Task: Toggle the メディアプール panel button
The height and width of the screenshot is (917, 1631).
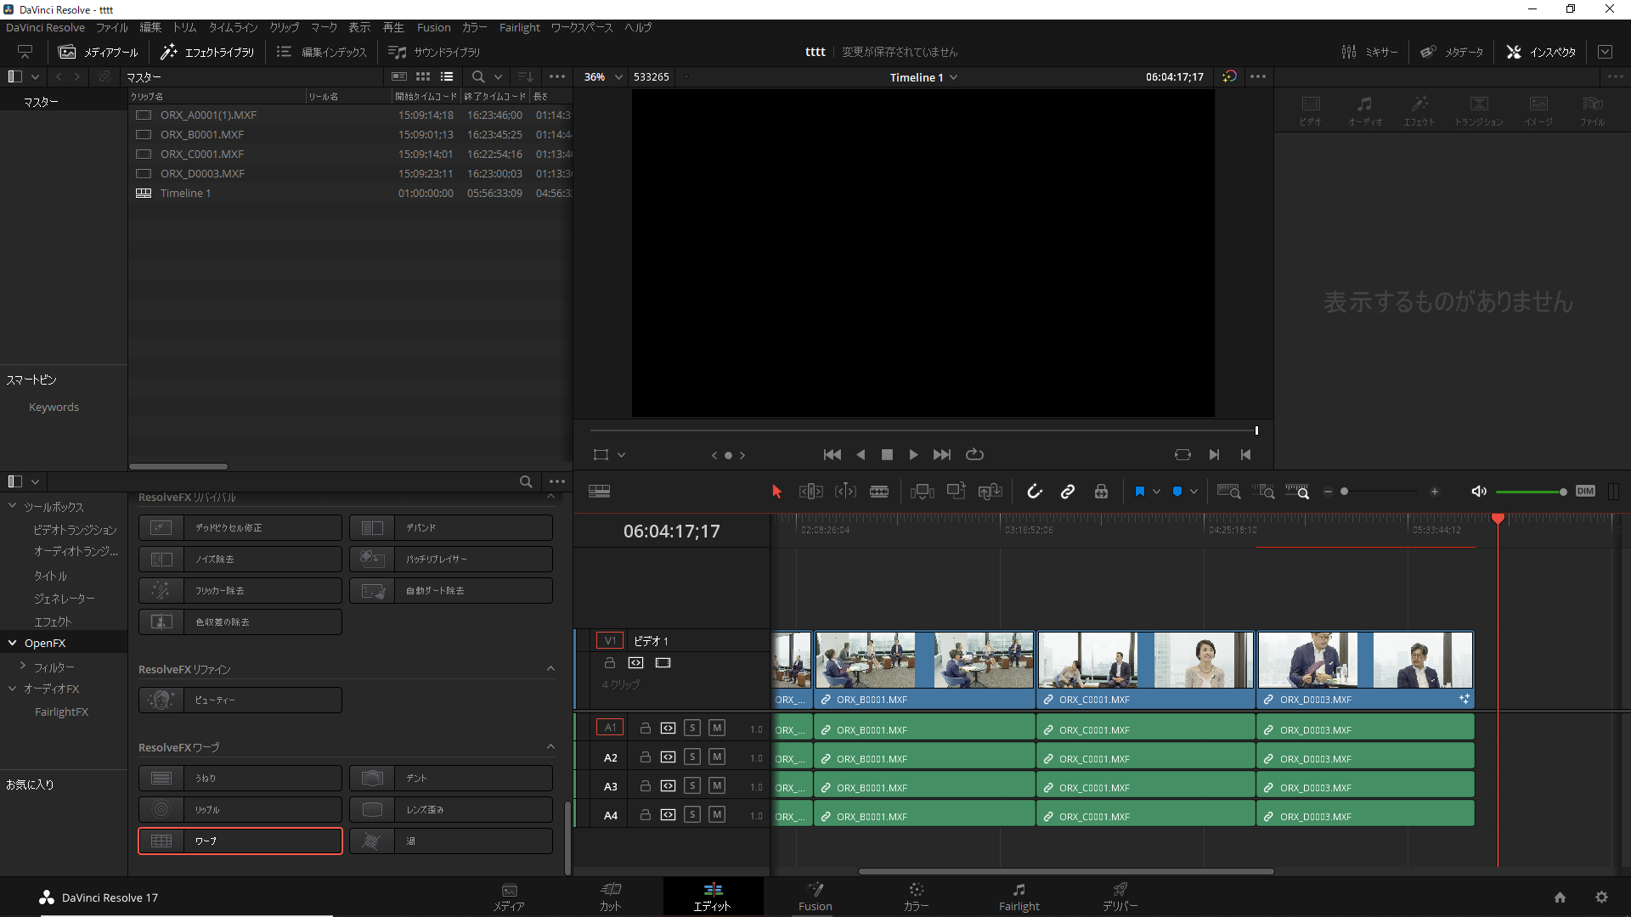Action: point(98,52)
